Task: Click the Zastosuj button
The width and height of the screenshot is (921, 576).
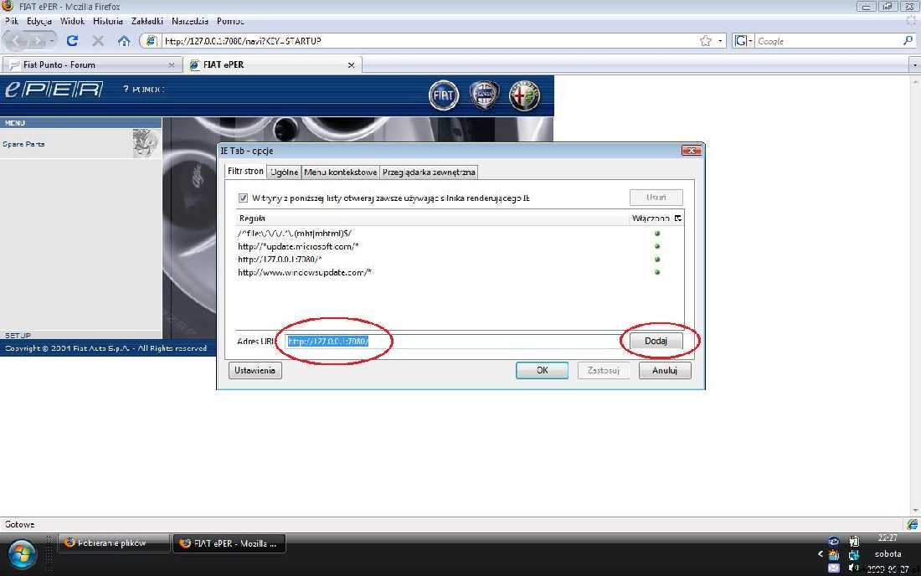Action: pos(603,371)
